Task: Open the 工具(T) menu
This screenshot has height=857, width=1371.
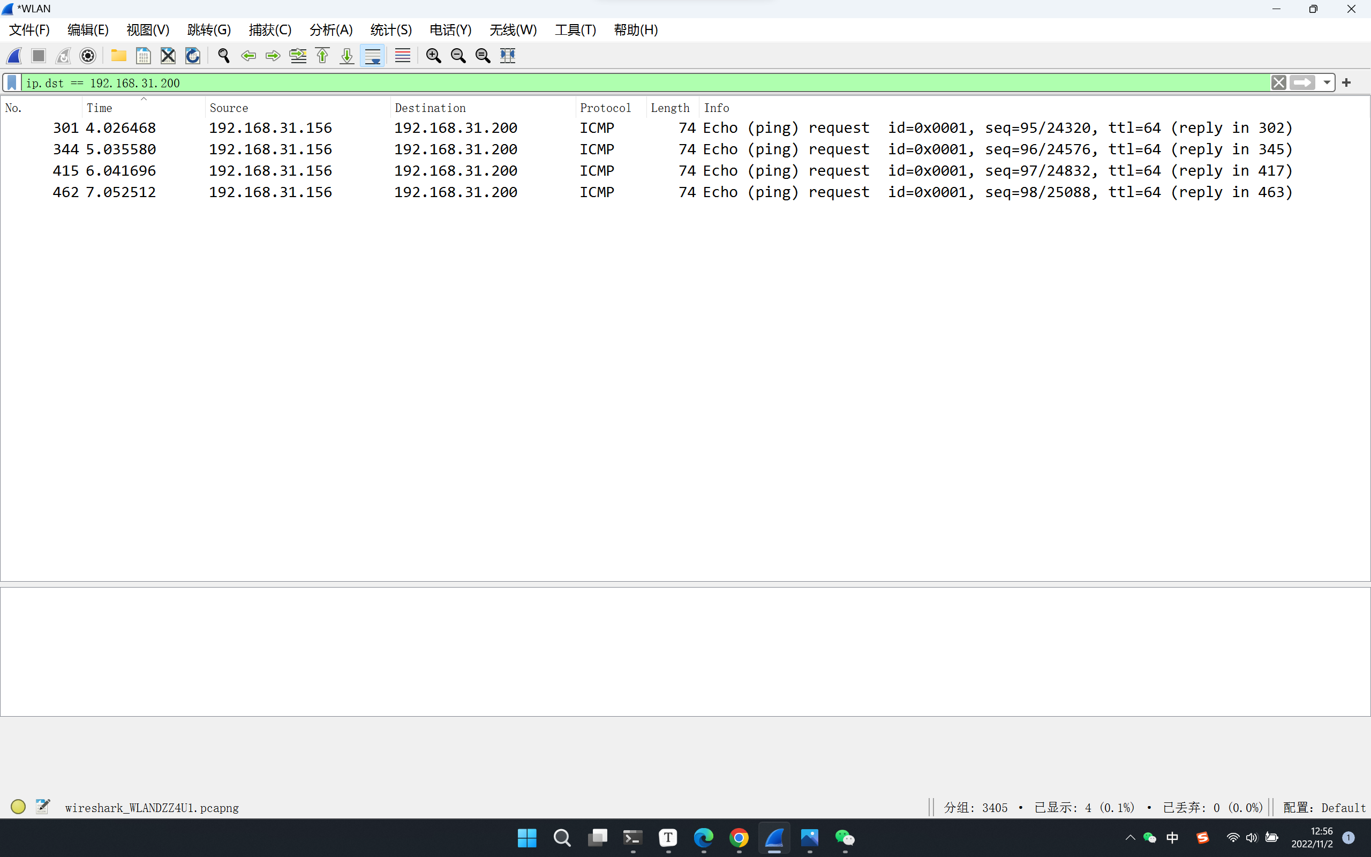Action: coord(575,30)
